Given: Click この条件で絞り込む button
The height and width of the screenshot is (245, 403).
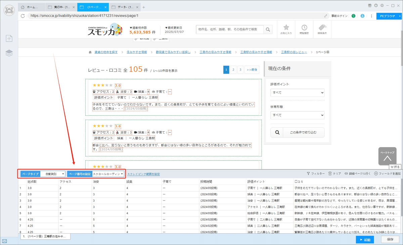Looking at the screenshot, I should click(298, 132).
